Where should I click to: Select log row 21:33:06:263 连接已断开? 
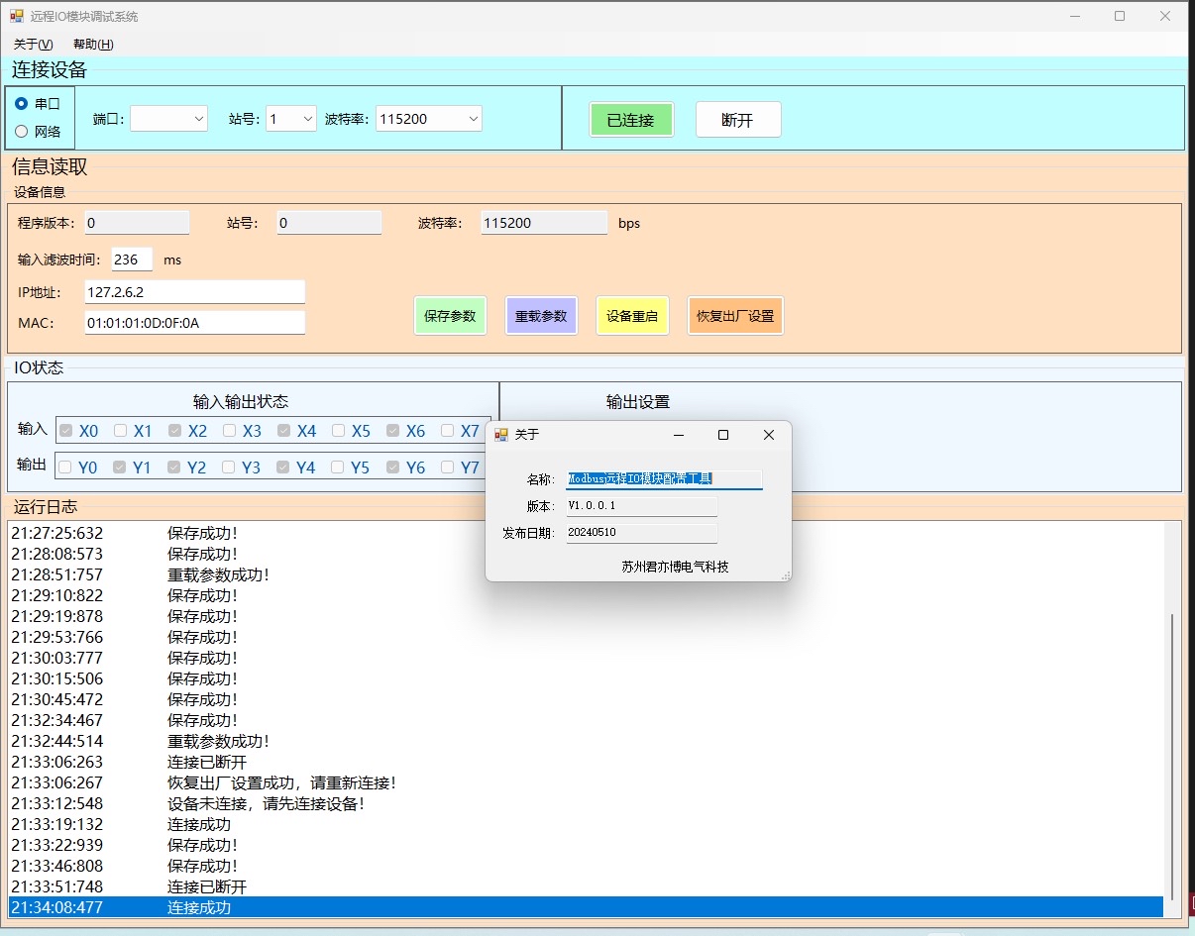click(586, 762)
